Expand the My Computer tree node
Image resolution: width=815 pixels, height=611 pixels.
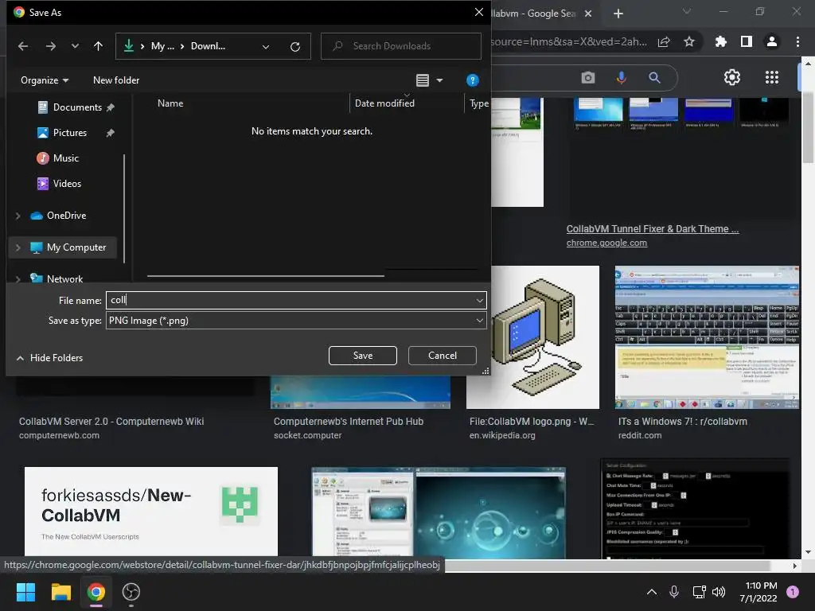[18, 248]
